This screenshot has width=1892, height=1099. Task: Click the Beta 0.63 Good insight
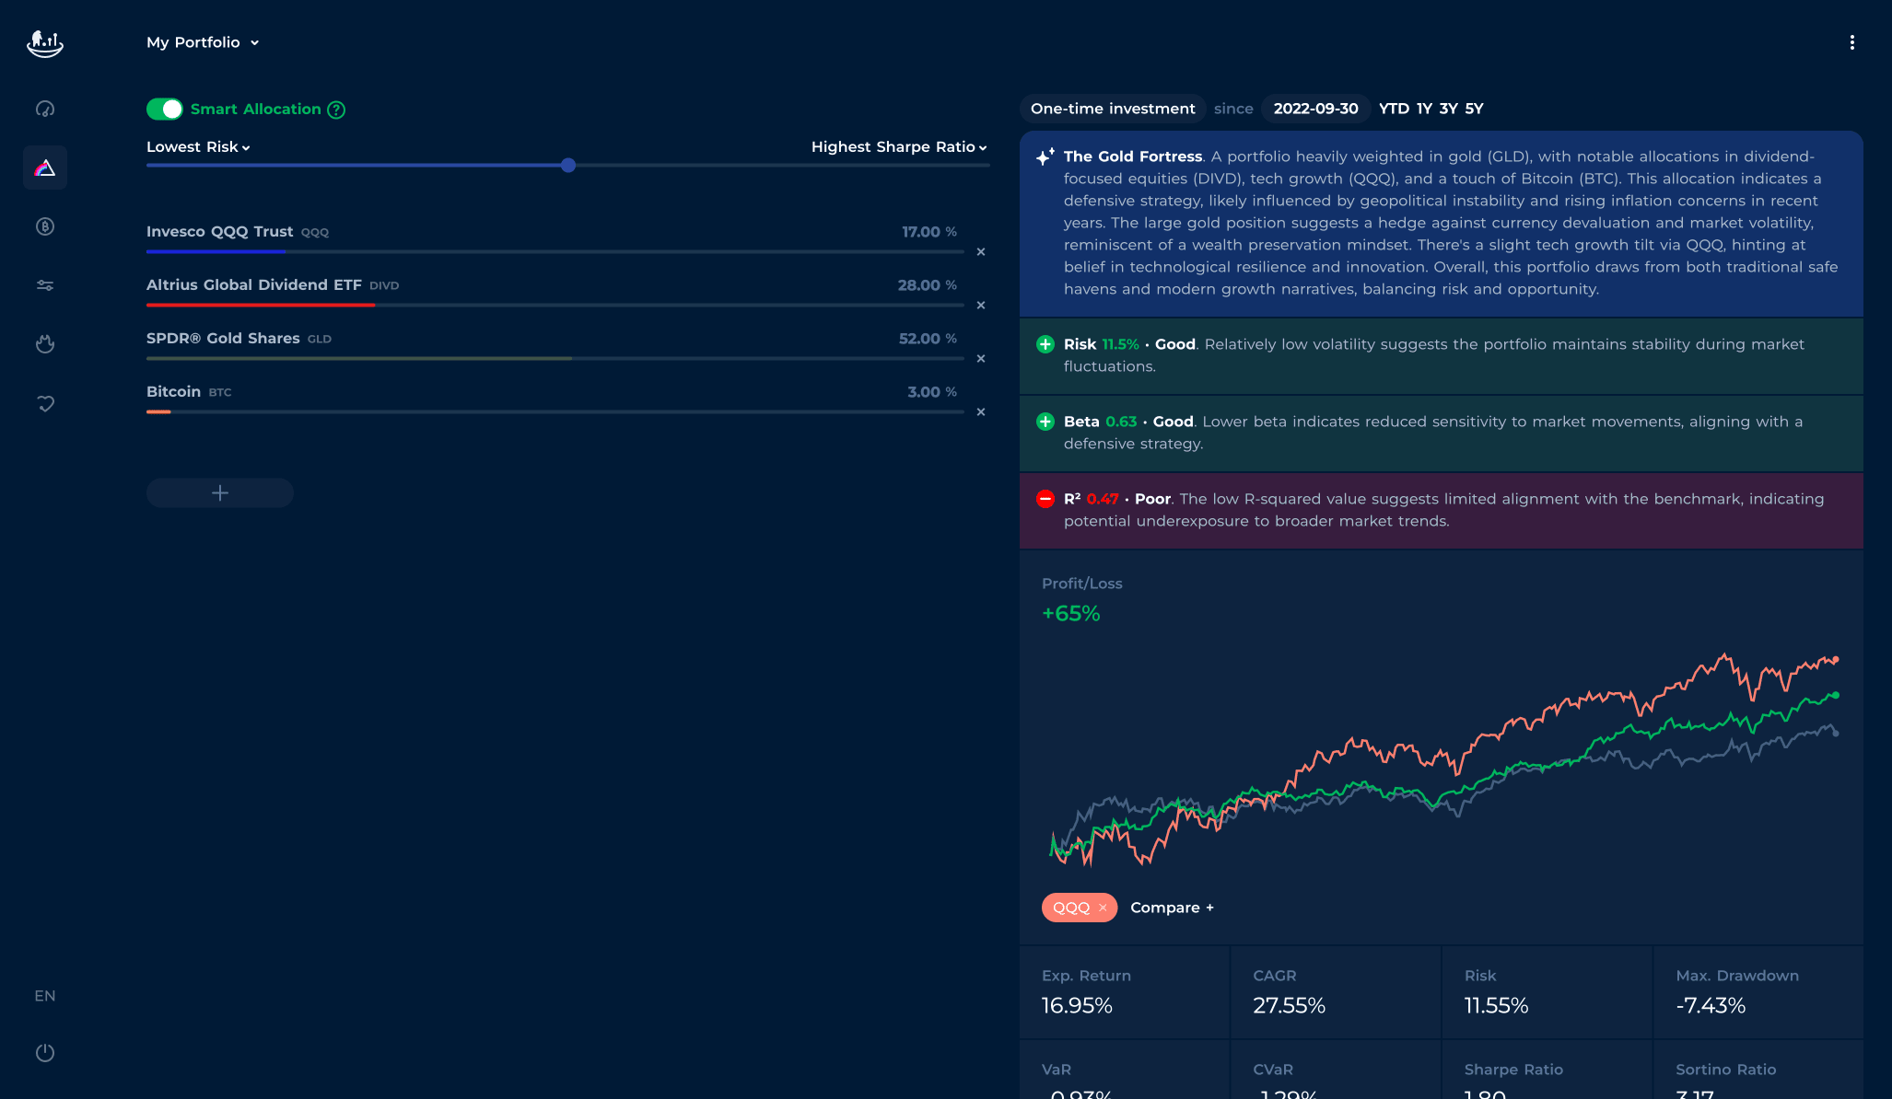point(1441,433)
